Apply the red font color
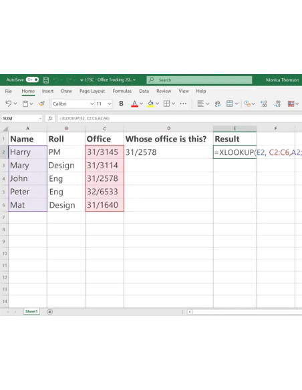The image size is (302, 390). coord(134,104)
